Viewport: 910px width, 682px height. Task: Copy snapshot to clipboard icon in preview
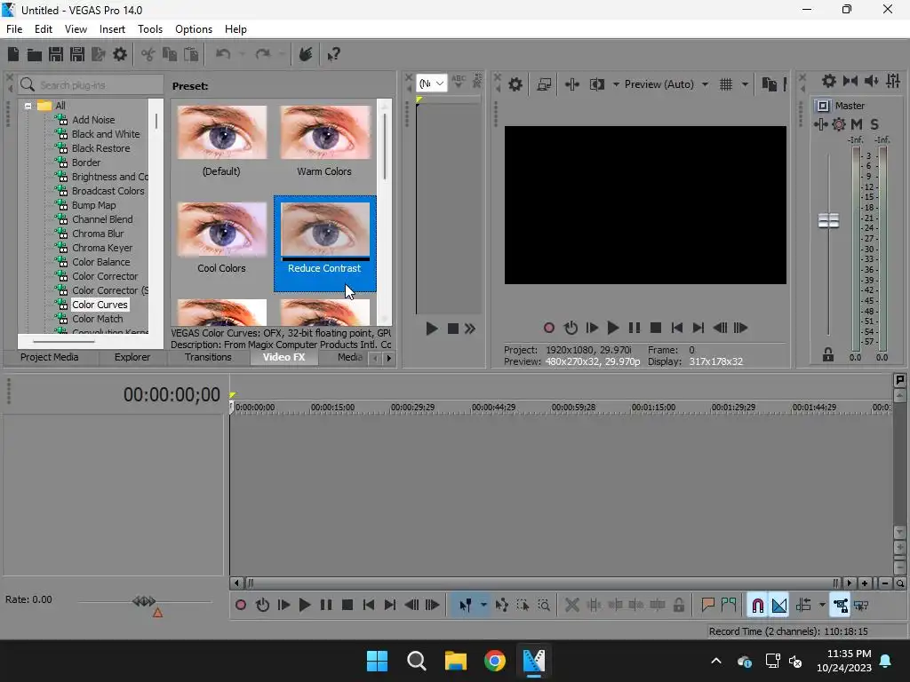click(x=770, y=84)
